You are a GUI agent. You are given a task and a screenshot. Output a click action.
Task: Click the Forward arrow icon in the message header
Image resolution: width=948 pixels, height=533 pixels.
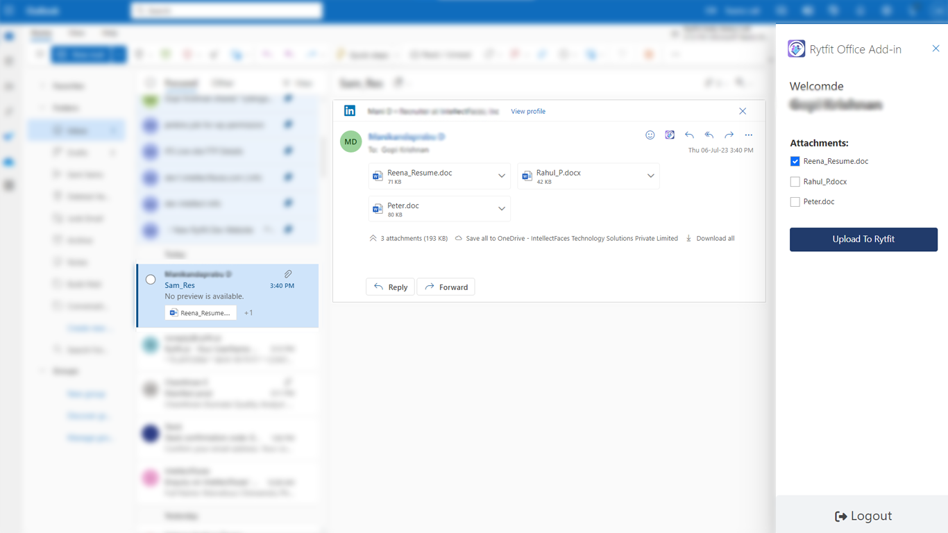[x=729, y=135]
